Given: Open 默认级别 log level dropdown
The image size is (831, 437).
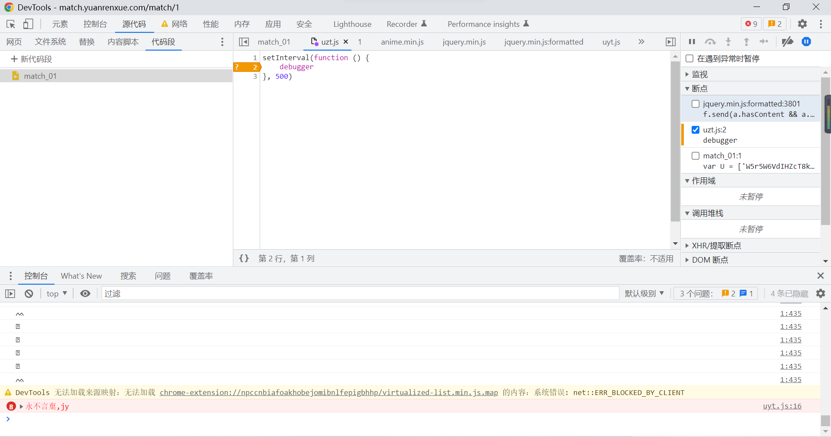Looking at the screenshot, I should 644,294.
